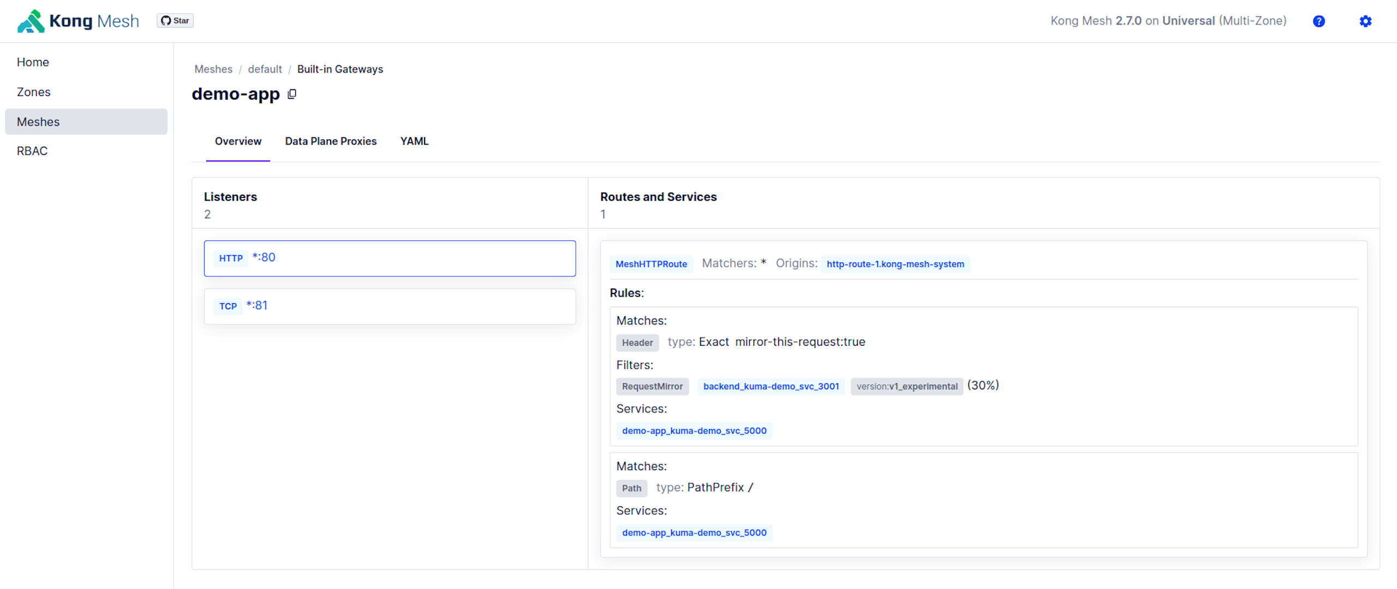Open the help question mark icon
Screen dimensions: 1397x589
pyautogui.click(x=1318, y=21)
